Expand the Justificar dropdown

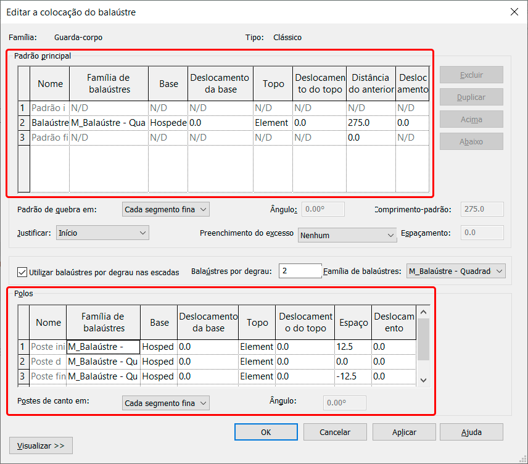[102, 233]
